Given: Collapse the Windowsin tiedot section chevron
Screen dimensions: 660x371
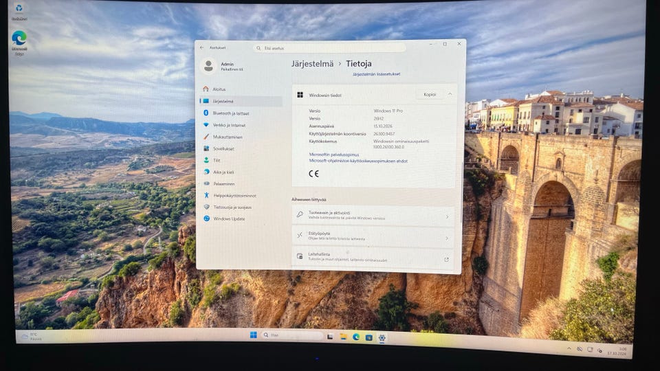Looking at the screenshot, I should point(450,95).
